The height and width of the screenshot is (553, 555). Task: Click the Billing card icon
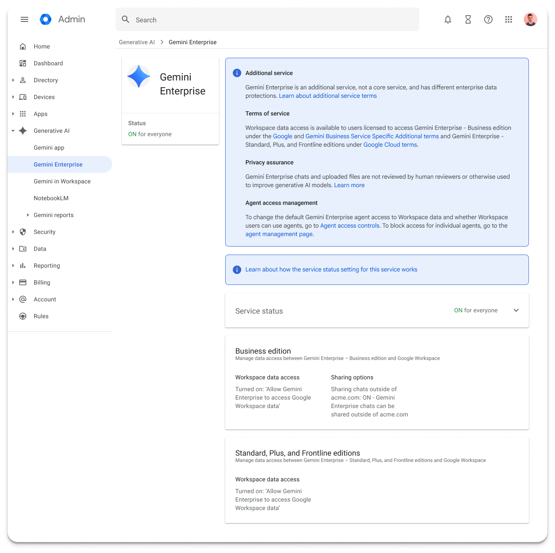(23, 282)
